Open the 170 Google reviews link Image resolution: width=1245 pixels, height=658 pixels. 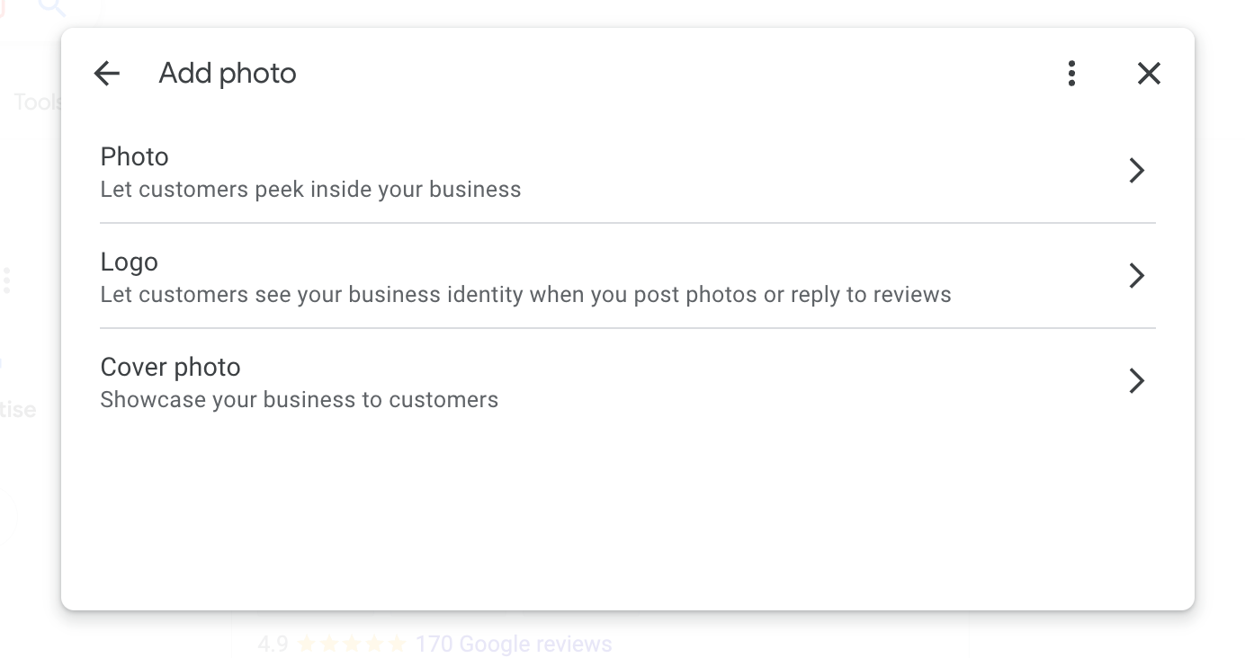pos(513,645)
